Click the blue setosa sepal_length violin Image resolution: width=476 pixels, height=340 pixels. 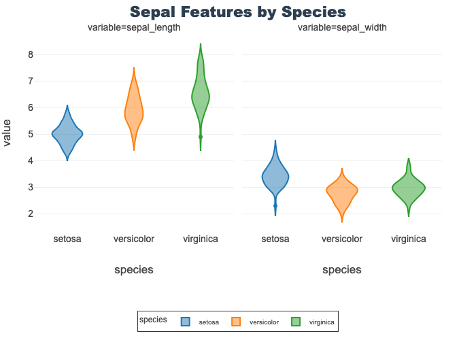(67, 135)
